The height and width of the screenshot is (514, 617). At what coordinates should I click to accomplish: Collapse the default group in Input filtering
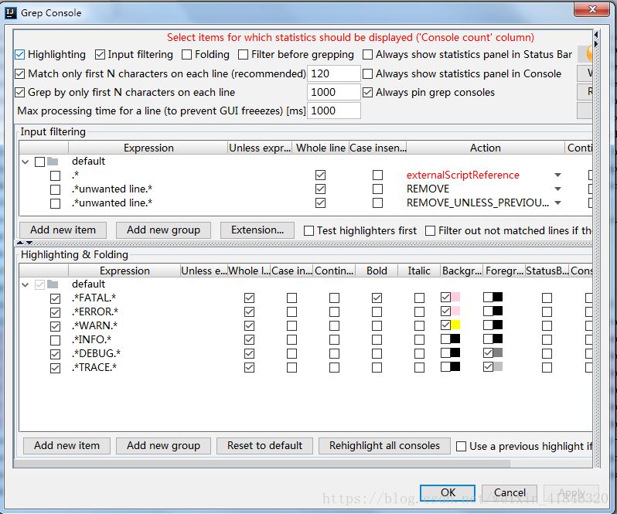pos(26,162)
